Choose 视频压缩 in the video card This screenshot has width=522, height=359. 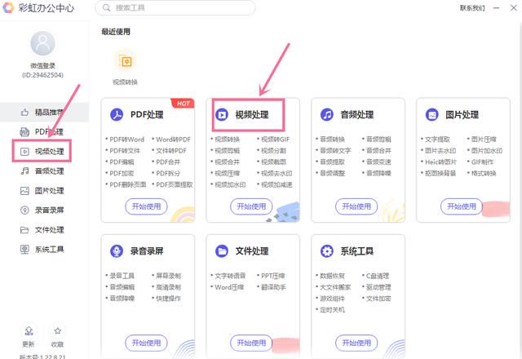point(227,173)
